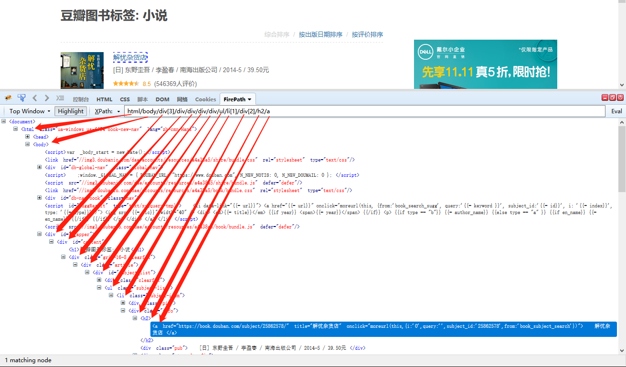Expand the div pic node
The image size is (626, 367).
pyautogui.click(x=123, y=303)
